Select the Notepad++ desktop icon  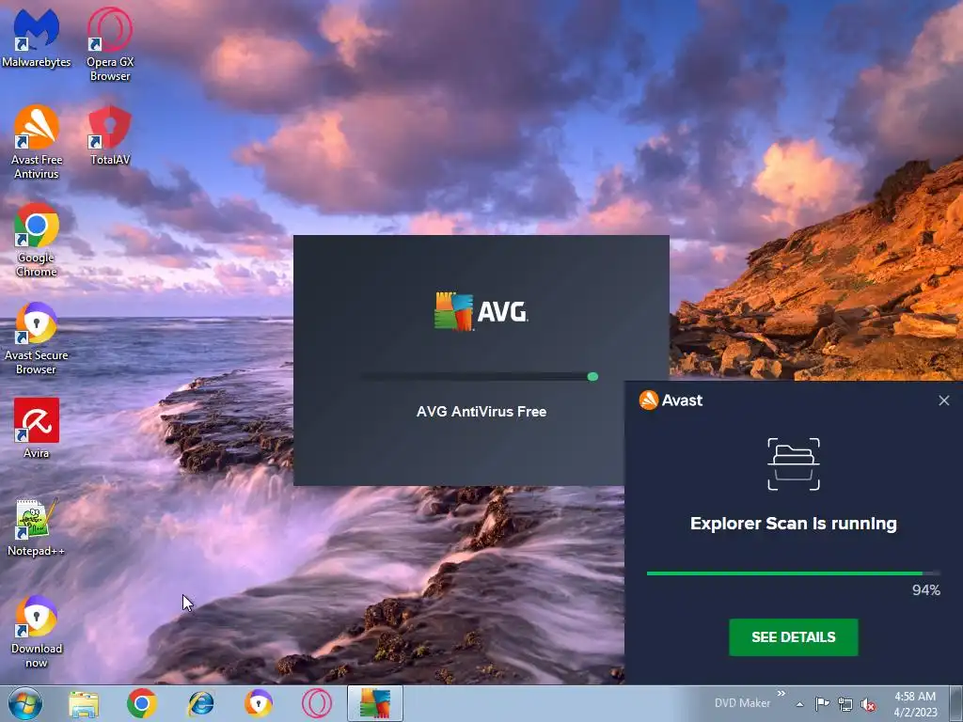pos(37,526)
